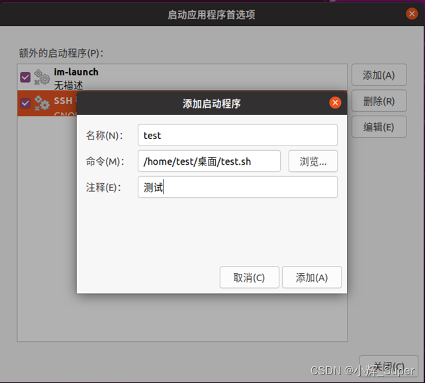Close the 添加启动程序 dialog
Image resolution: width=425 pixels, height=383 pixels.
click(335, 103)
